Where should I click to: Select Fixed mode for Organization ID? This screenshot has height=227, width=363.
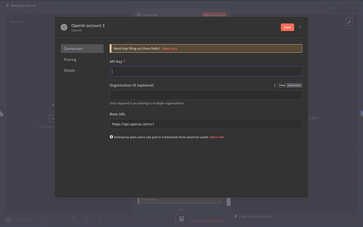(282, 85)
